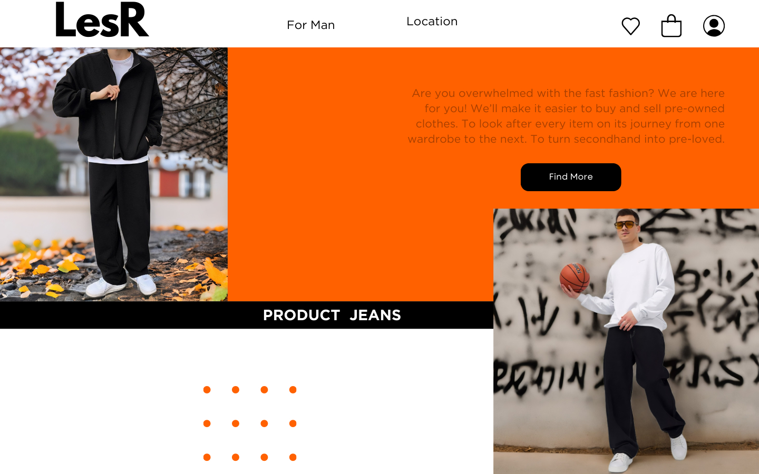Click the last orange dot in top row
This screenshot has width=759, height=474.
point(293,390)
